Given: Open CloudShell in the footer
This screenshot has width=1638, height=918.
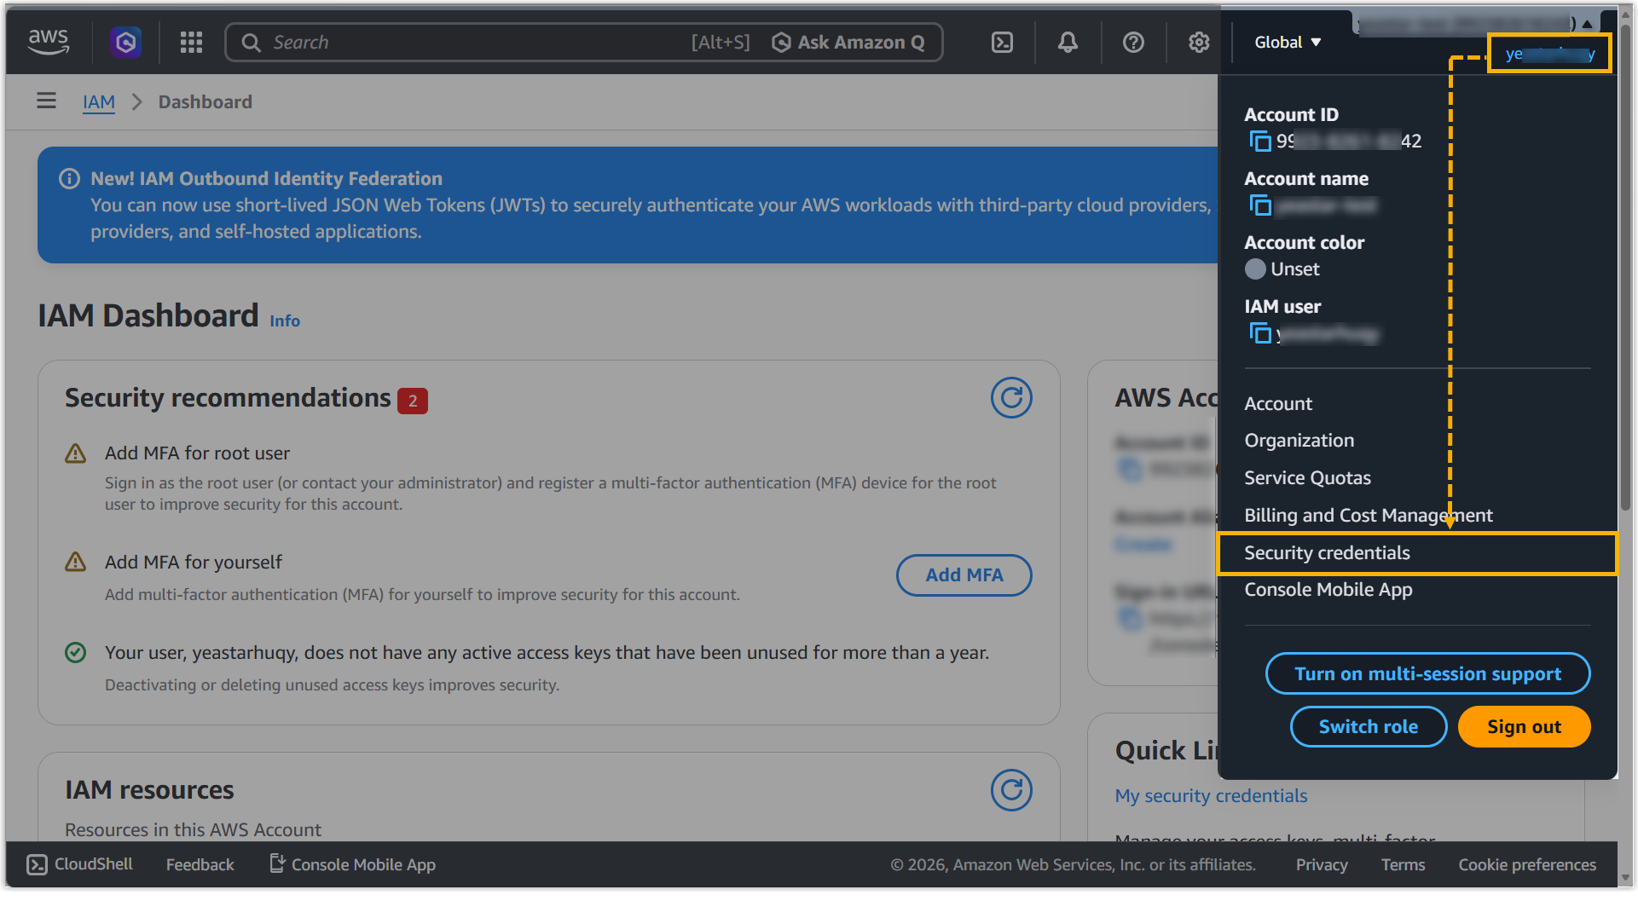Looking at the screenshot, I should (x=80, y=864).
